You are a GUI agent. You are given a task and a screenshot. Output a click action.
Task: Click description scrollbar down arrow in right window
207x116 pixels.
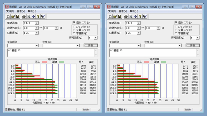(x=198, y=55)
